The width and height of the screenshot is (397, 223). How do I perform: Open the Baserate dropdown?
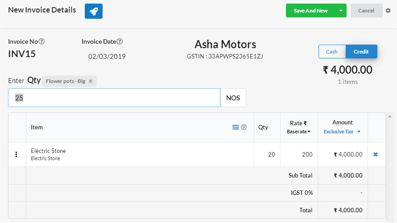pos(298,132)
